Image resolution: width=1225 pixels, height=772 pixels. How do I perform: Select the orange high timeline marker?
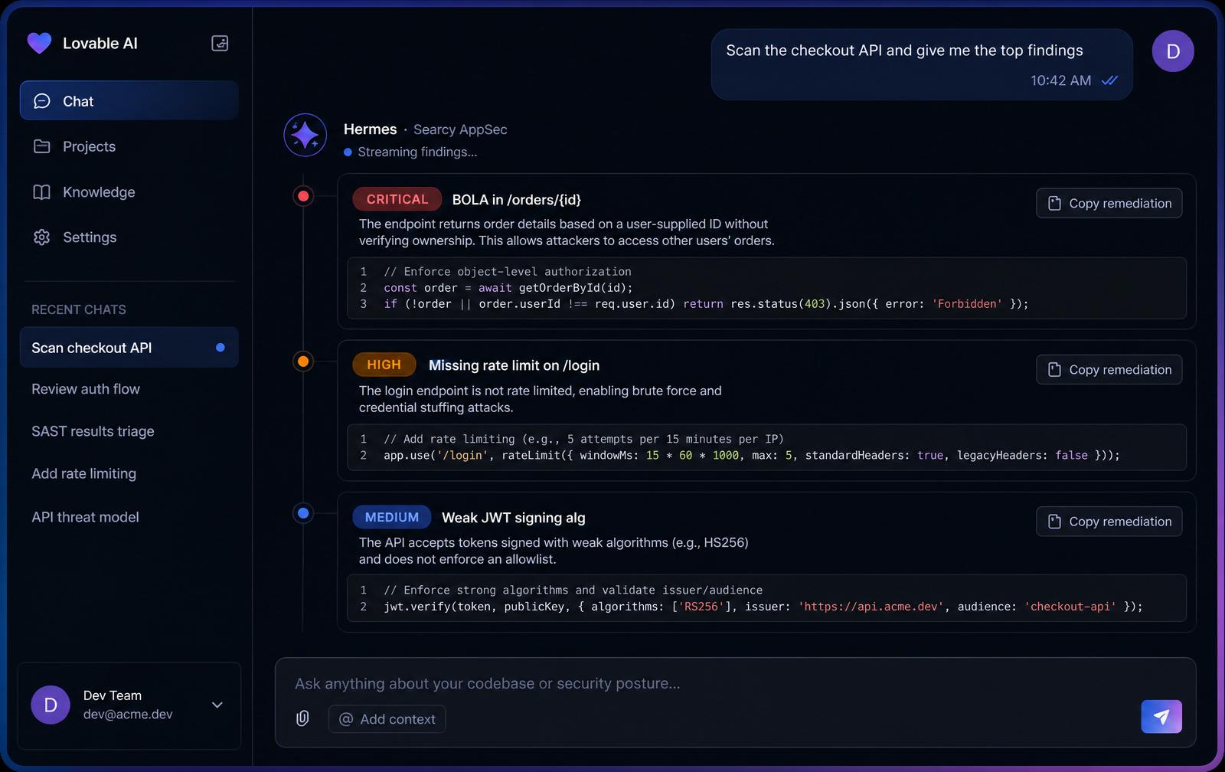(304, 361)
